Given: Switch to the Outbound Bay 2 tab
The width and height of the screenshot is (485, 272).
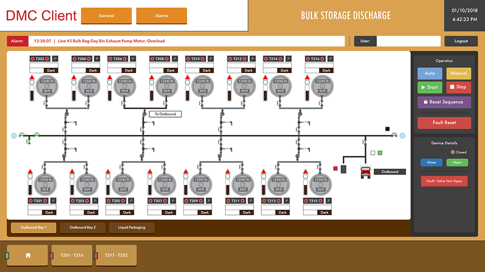Looking at the screenshot, I should point(82,227).
